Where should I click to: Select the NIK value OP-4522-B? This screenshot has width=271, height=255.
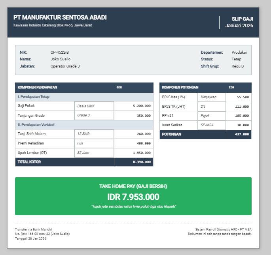60,52
